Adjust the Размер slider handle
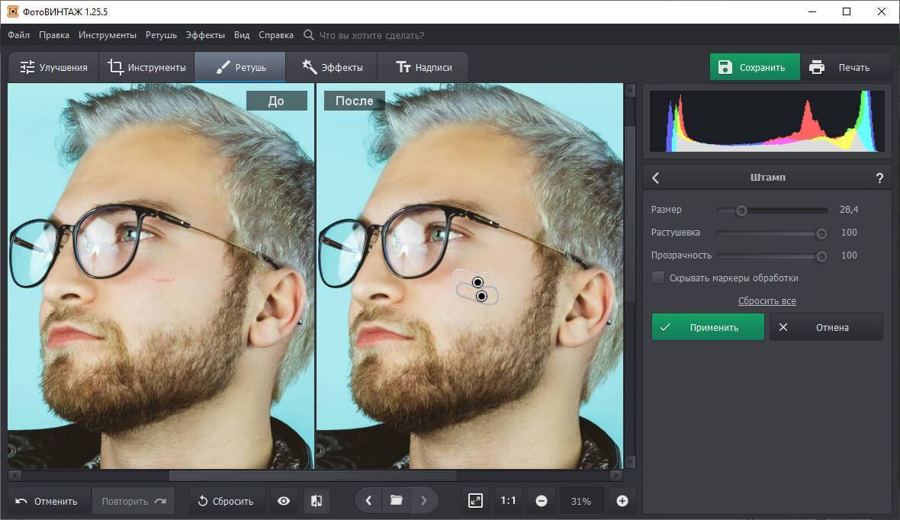The width and height of the screenshot is (900, 520). tap(741, 210)
